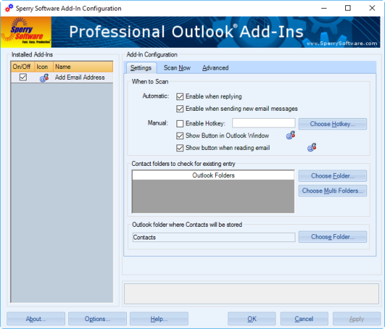
Task: Click the Choose Multi Folders button
Action: click(333, 190)
